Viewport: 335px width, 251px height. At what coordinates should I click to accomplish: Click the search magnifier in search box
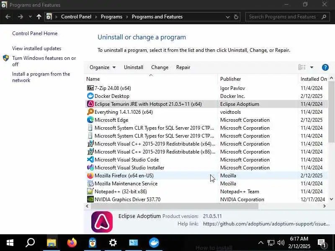pos(324,17)
